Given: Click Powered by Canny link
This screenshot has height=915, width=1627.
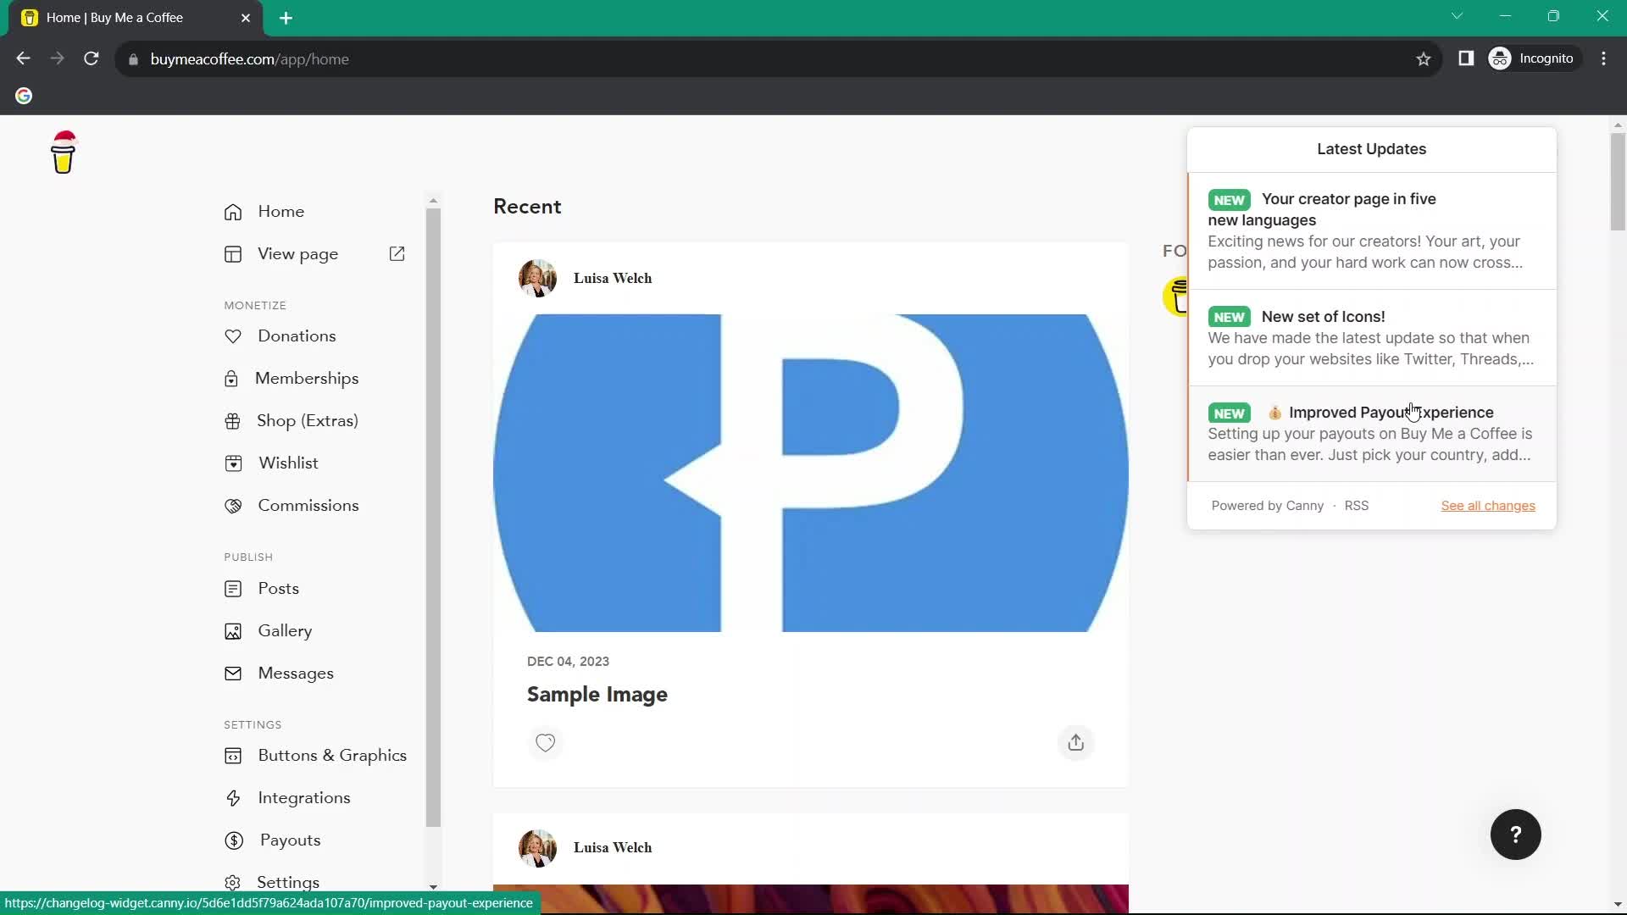Looking at the screenshot, I should (1267, 506).
